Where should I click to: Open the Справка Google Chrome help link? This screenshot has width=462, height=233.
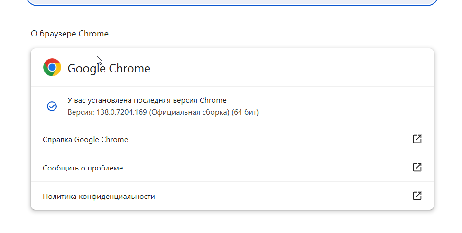[85, 139]
